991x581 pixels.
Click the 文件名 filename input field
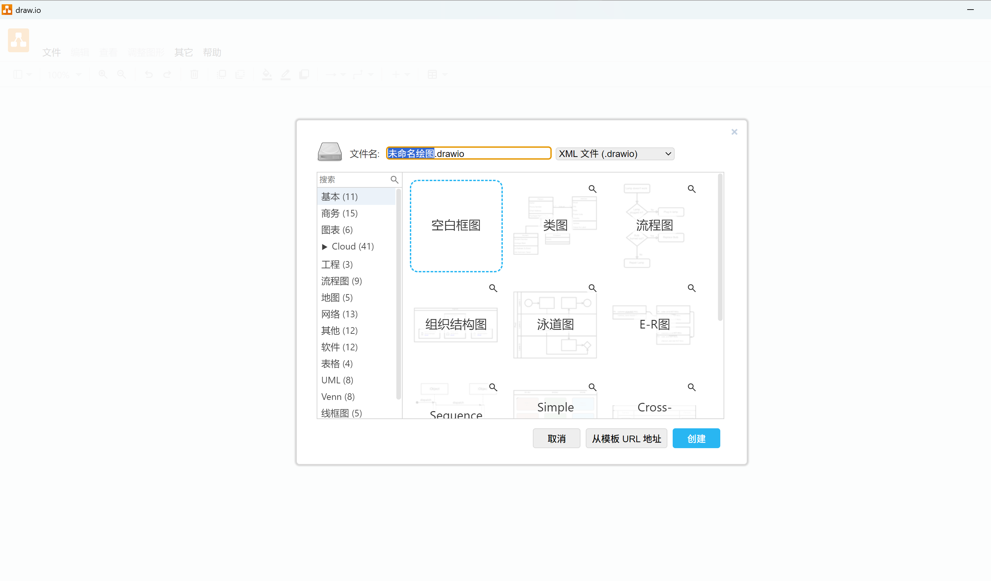click(x=492, y=154)
